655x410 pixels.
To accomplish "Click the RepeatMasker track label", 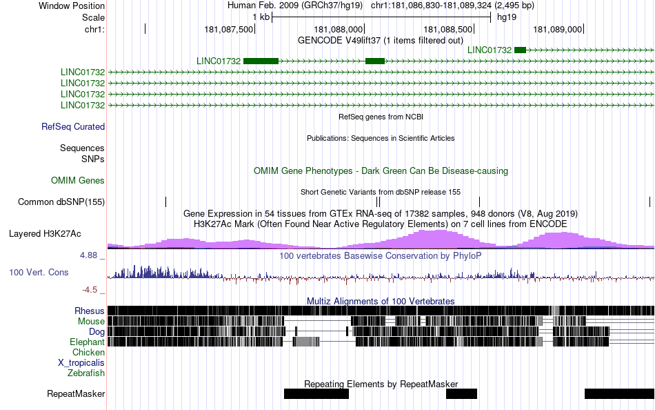I will [x=76, y=393].
